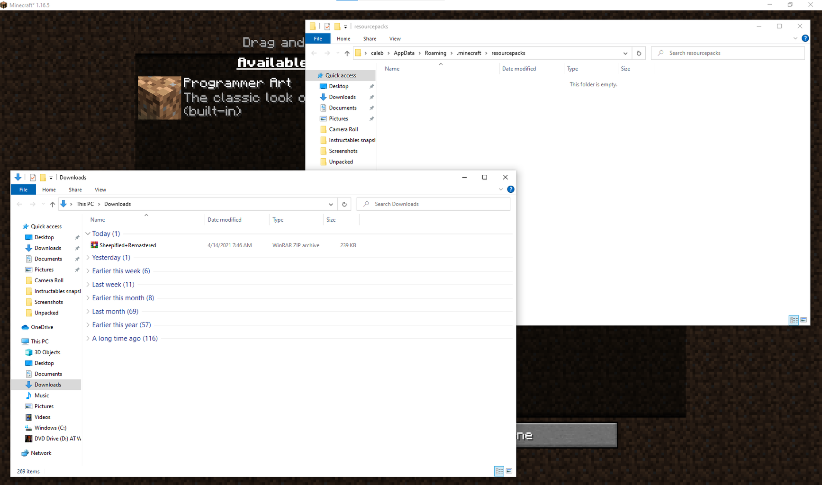Navigate to Roaming via the breadcrumb
Screen dimensions: 822x485
pos(435,53)
